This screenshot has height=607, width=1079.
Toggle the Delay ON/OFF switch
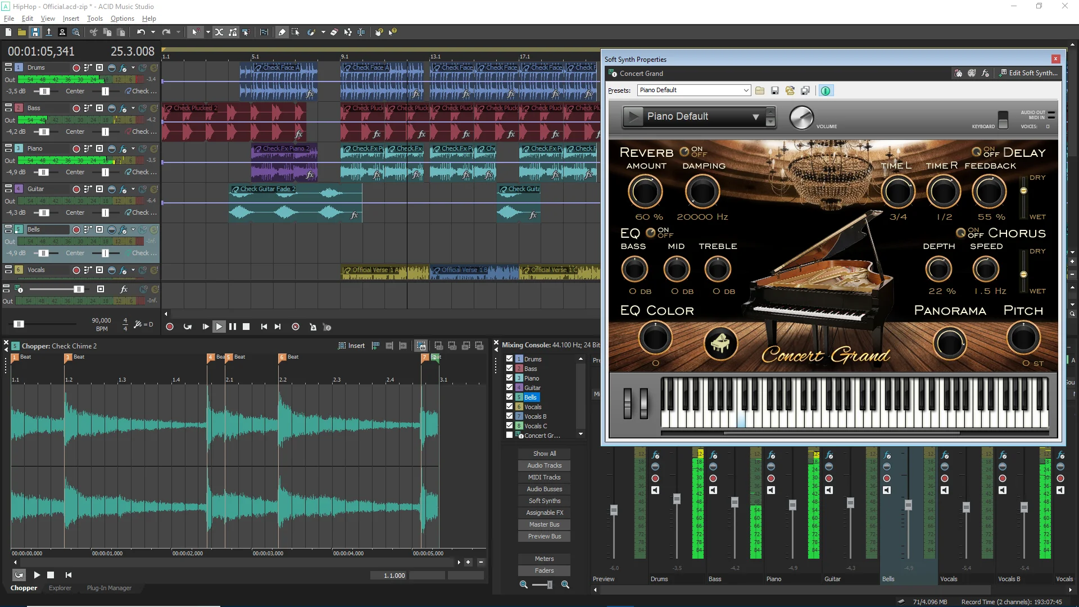[x=977, y=152]
